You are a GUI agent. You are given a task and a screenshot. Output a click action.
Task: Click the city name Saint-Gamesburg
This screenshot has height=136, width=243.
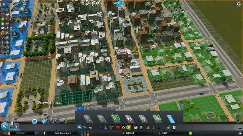pyautogui.click(x=63, y=133)
